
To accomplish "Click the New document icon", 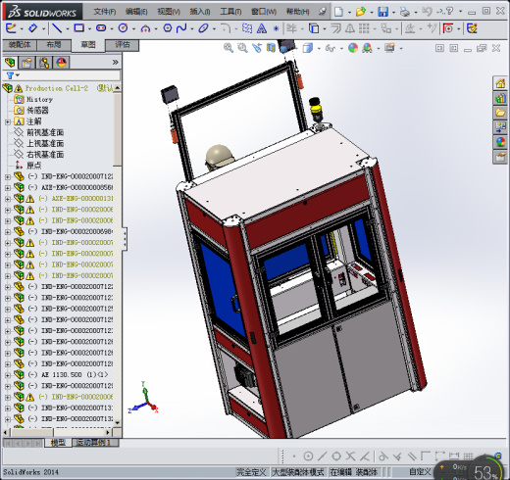I will coord(339,12).
